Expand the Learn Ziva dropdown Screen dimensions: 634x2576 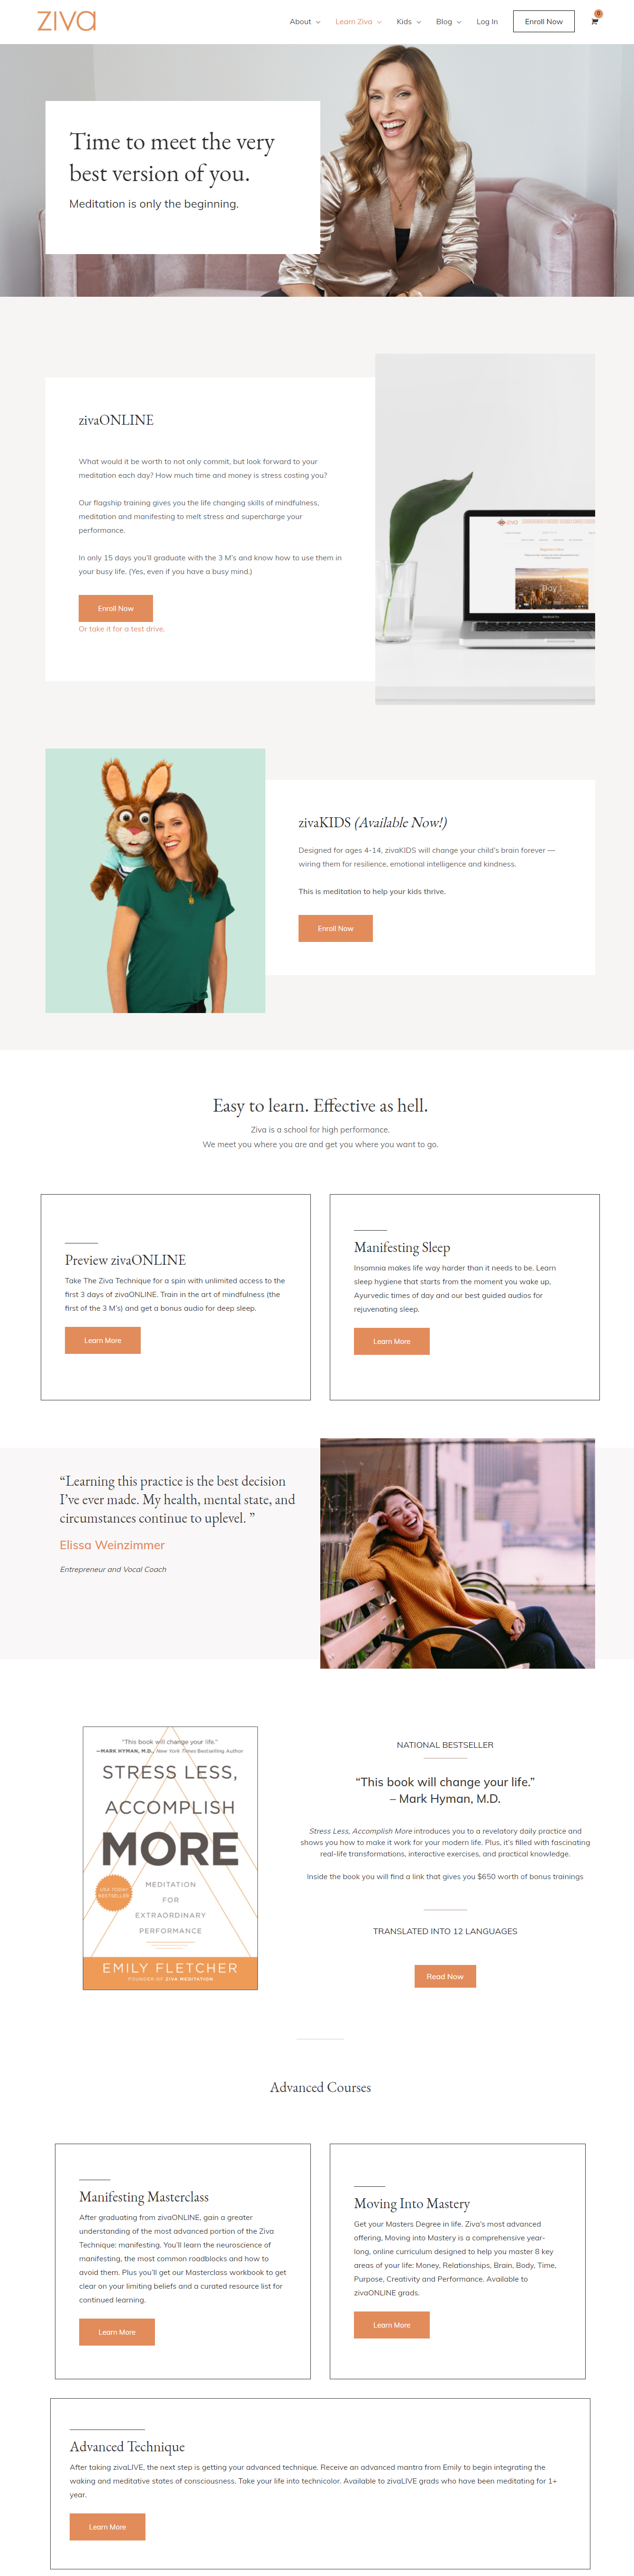pos(358,22)
